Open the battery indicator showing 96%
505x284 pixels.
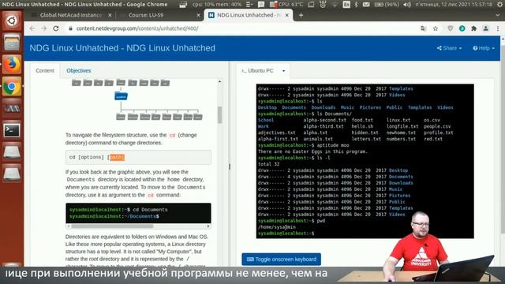pyautogui.click(x=387, y=5)
